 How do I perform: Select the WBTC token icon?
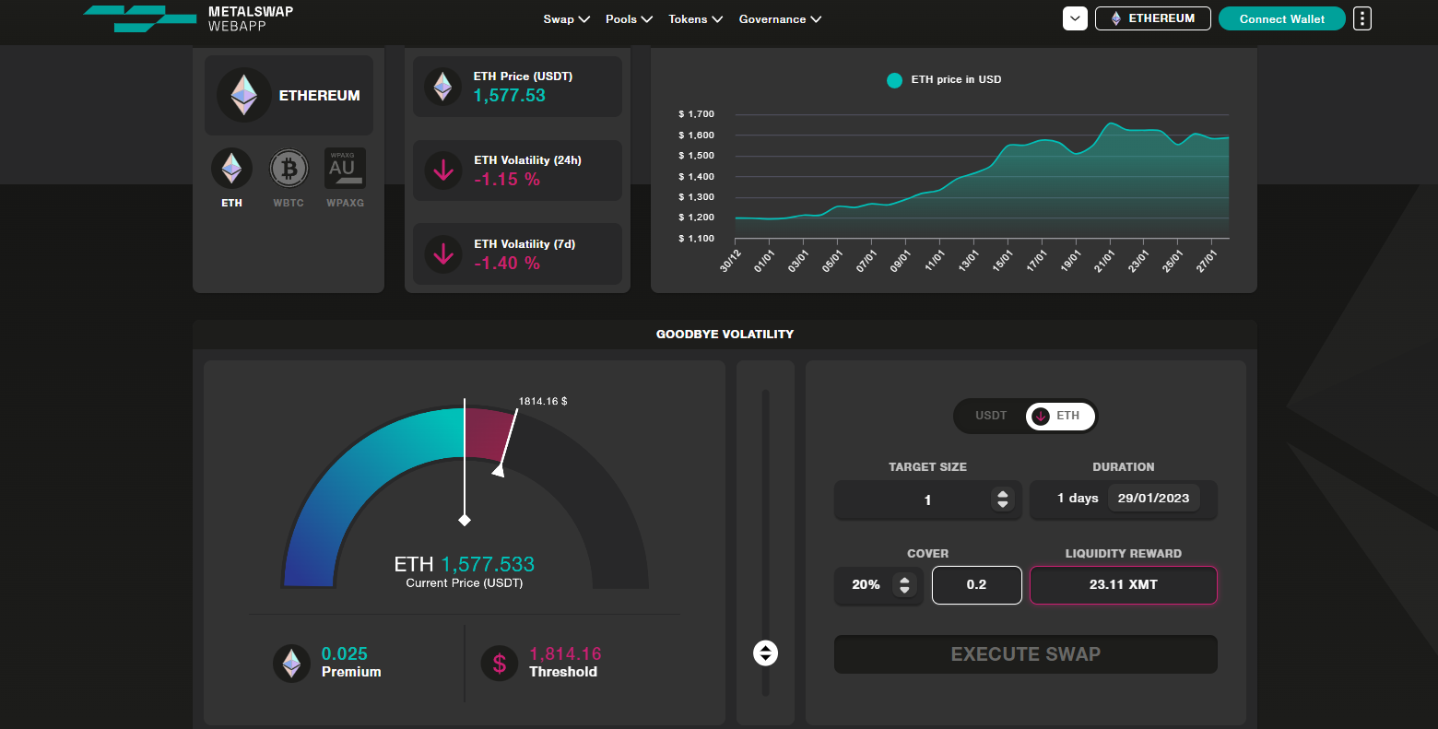coord(289,168)
